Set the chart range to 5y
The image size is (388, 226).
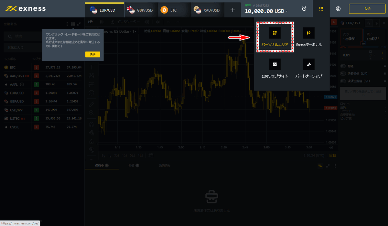(103, 156)
